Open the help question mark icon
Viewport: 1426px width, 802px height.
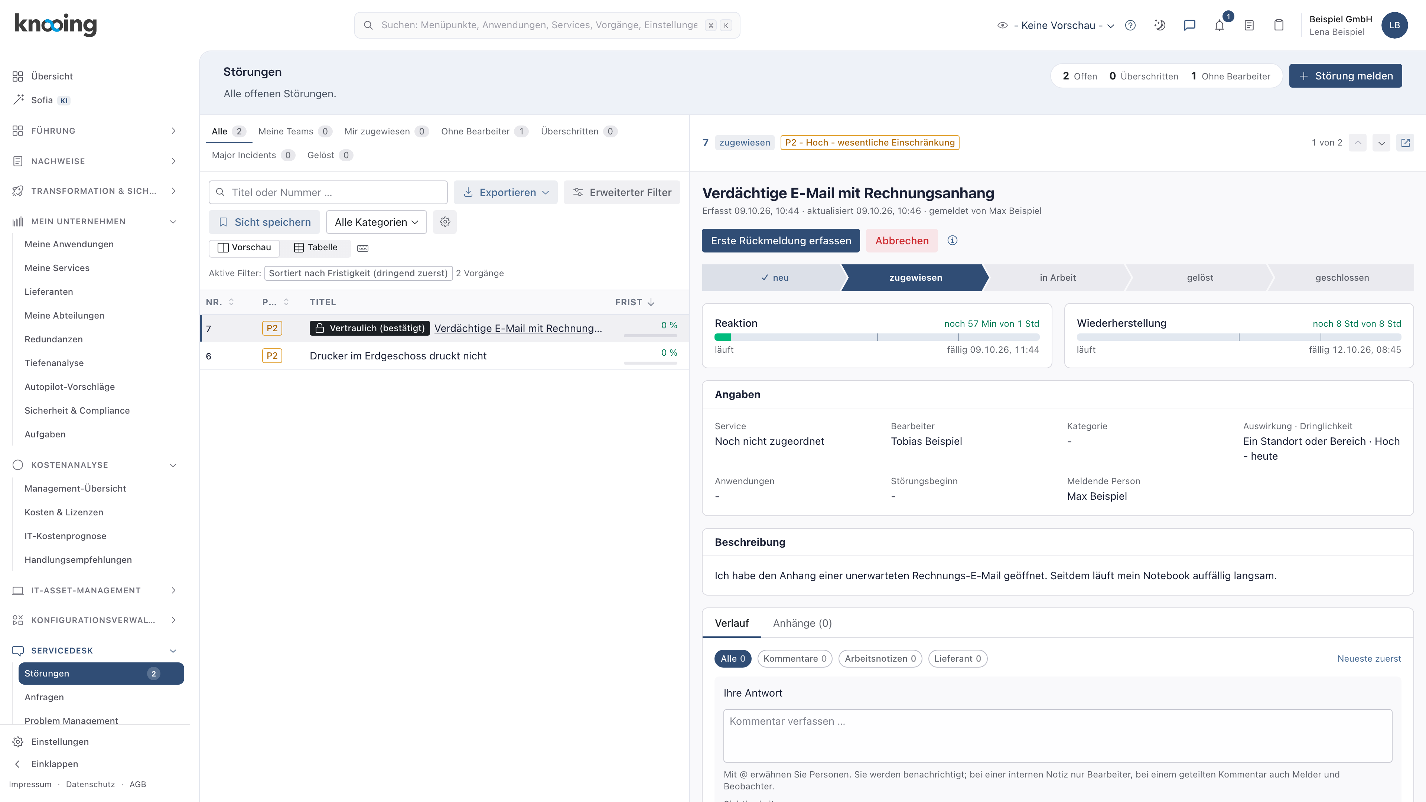(x=1130, y=25)
